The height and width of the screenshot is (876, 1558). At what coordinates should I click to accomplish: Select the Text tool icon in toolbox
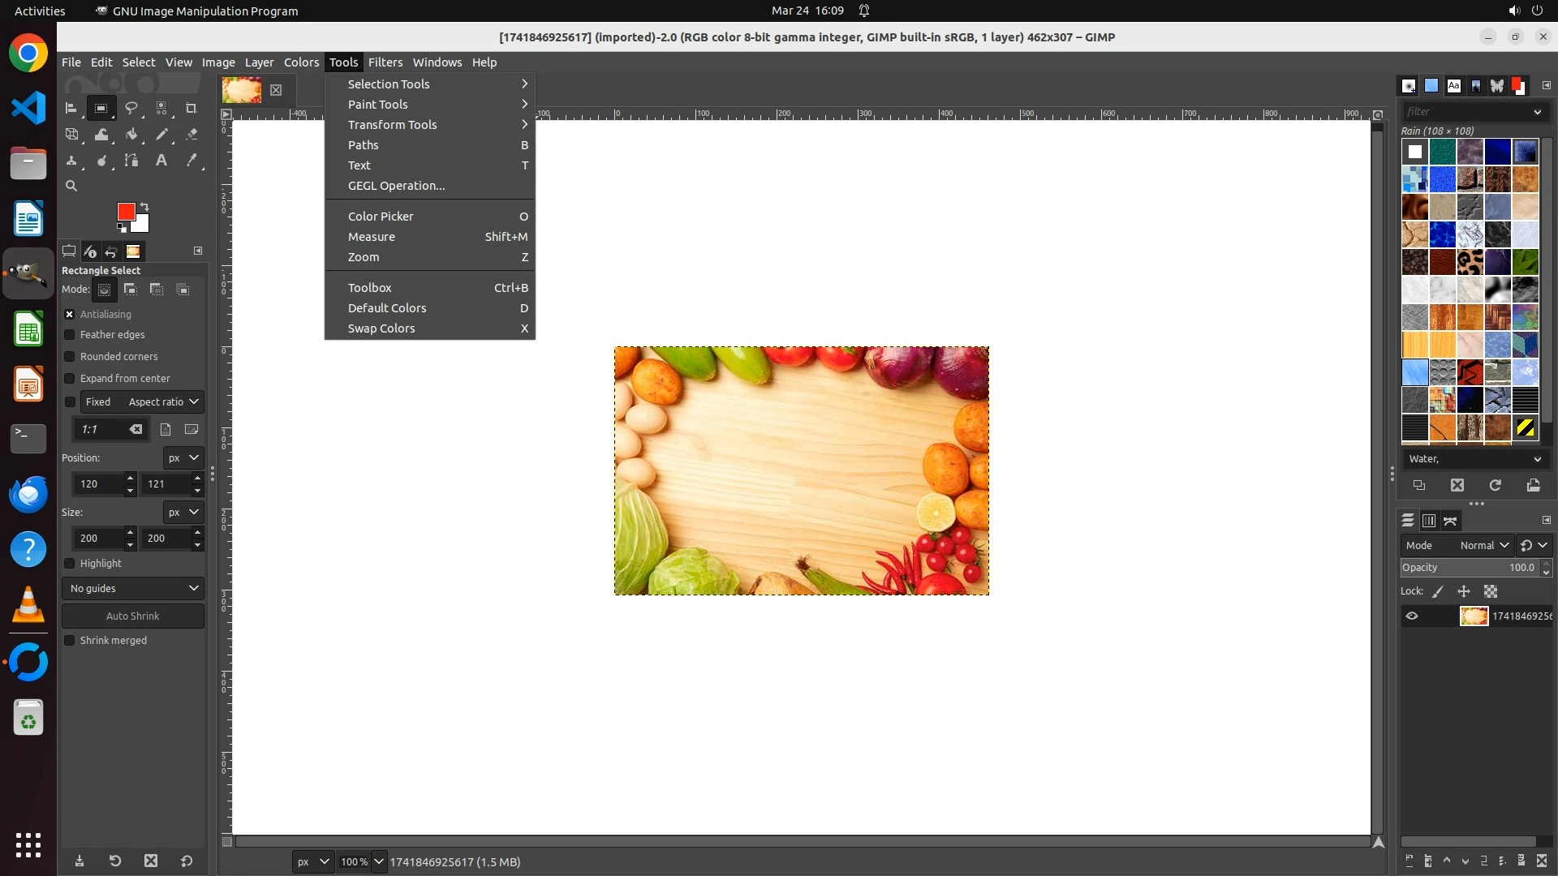[x=161, y=161]
